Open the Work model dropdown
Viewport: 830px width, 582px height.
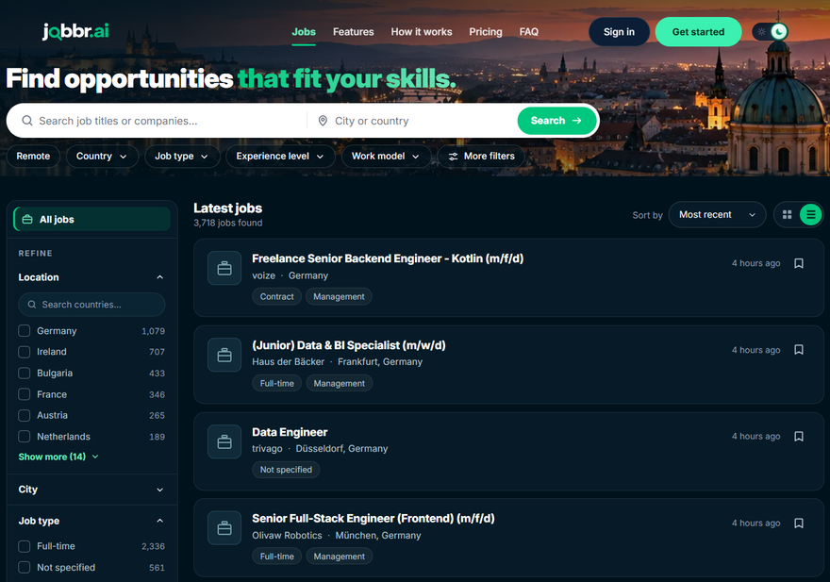point(386,157)
